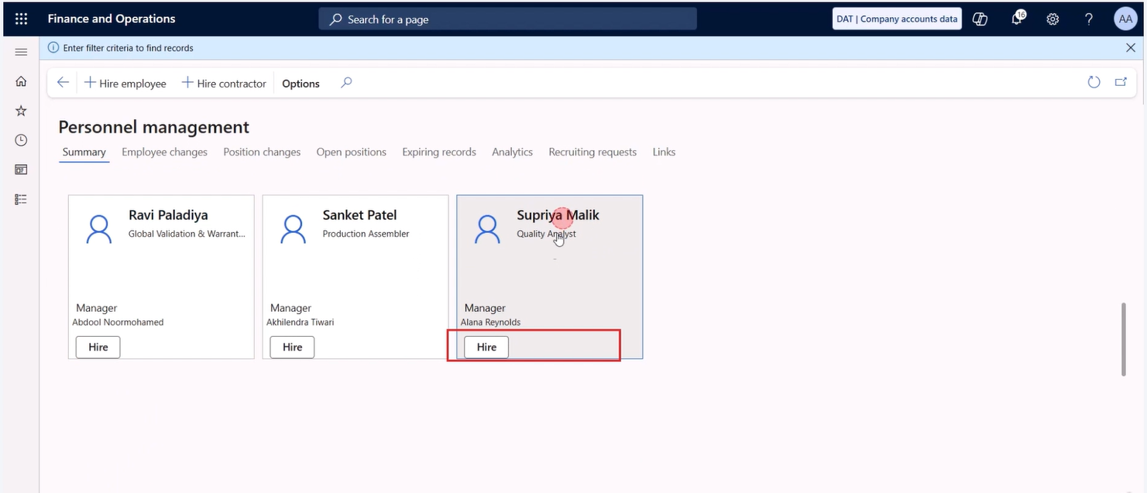Click Sanket Patel's person icon
Image resolution: width=1147 pixels, height=493 pixels.
coord(293,229)
